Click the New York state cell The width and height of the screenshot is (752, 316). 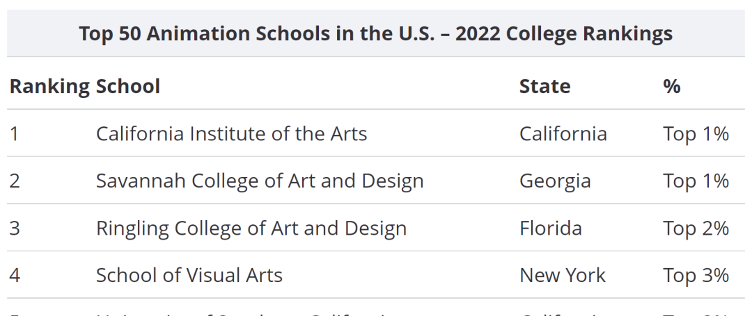(563, 275)
